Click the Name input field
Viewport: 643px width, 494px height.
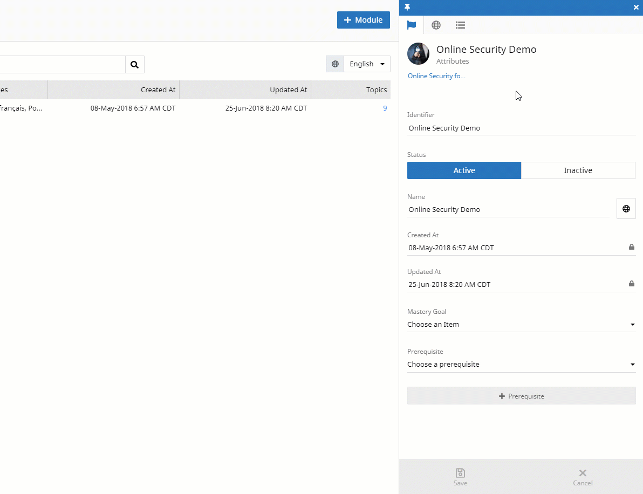click(x=508, y=209)
